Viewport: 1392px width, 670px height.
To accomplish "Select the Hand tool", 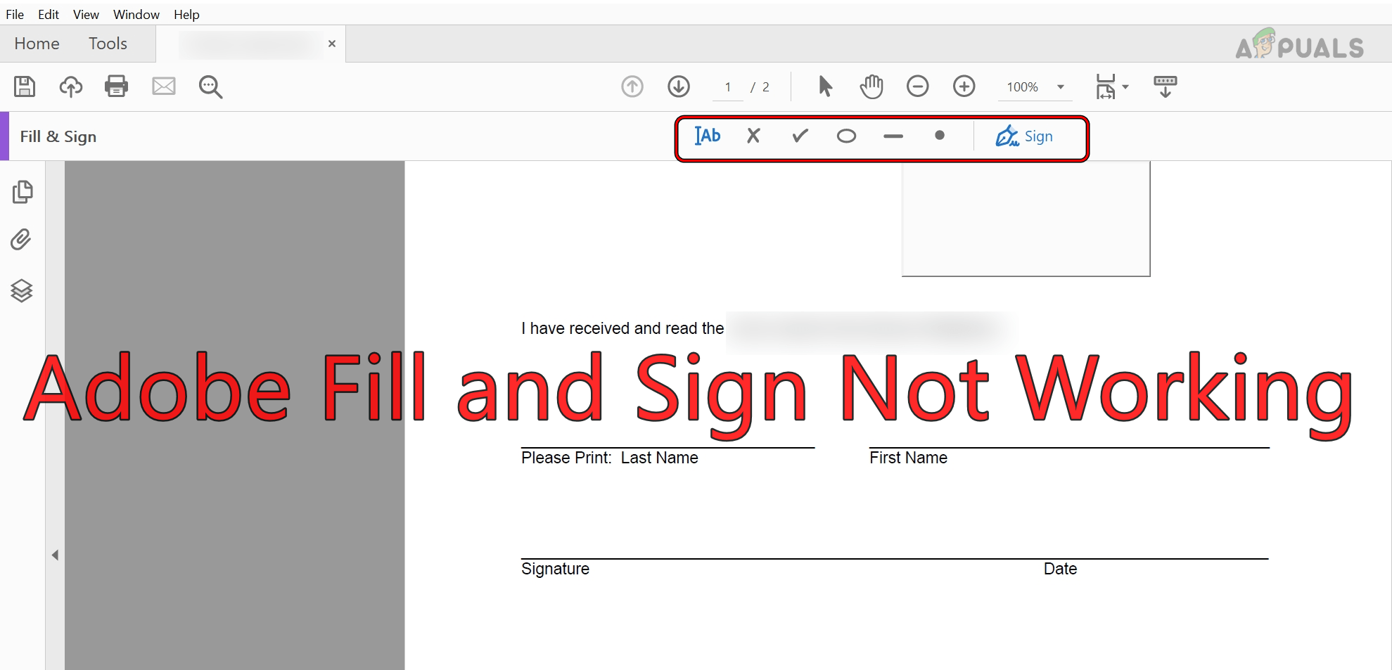I will click(x=871, y=86).
